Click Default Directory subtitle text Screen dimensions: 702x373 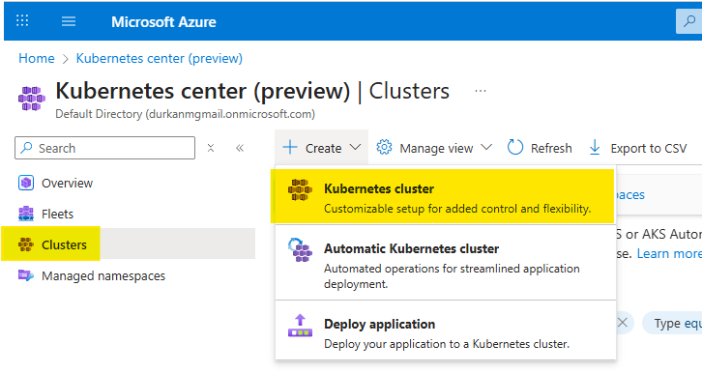(185, 114)
